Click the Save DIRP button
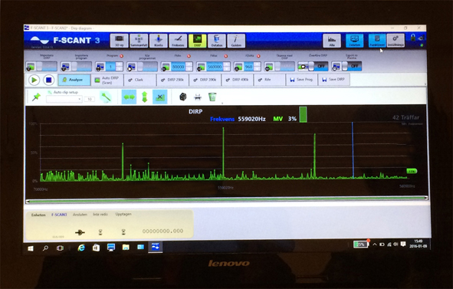Image resolution: width=453 pixels, height=289 pixels. pyautogui.click(x=334, y=80)
